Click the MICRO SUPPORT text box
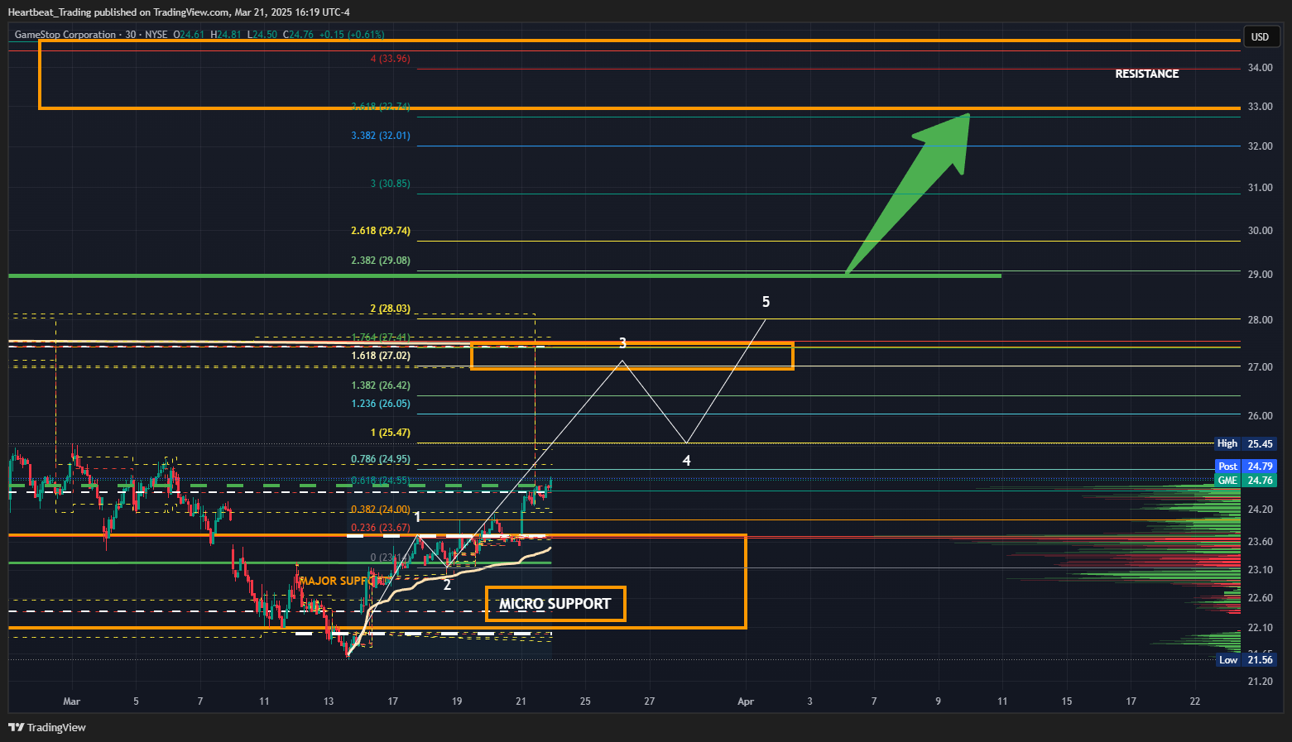The height and width of the screenshot is (742, 1292). click(x=555, y=604)
